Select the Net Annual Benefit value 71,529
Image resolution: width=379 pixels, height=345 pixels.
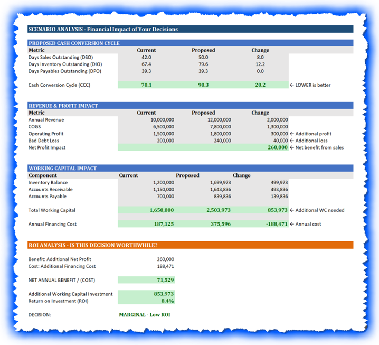pyautogui.click(x=165, y=280)
